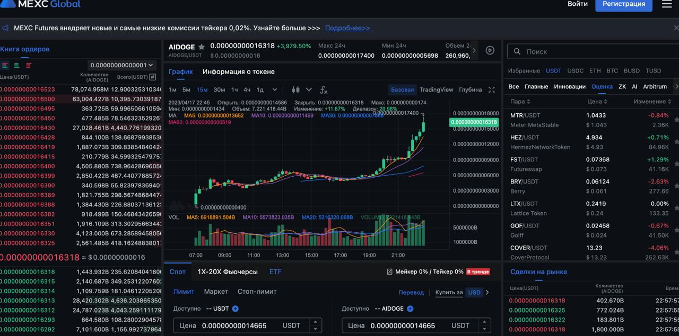Favorite the MTR/USDT pair star
679x336 pixels.
tap(676, 120)
